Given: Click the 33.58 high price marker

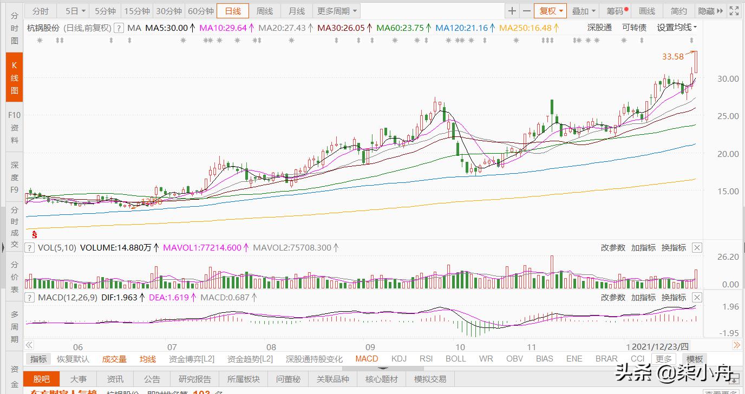Looking at the screenshot, I should coord(673,56).
